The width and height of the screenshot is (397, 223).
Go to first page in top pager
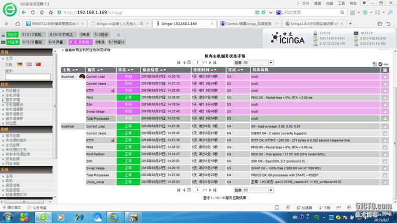click(179, 62)
